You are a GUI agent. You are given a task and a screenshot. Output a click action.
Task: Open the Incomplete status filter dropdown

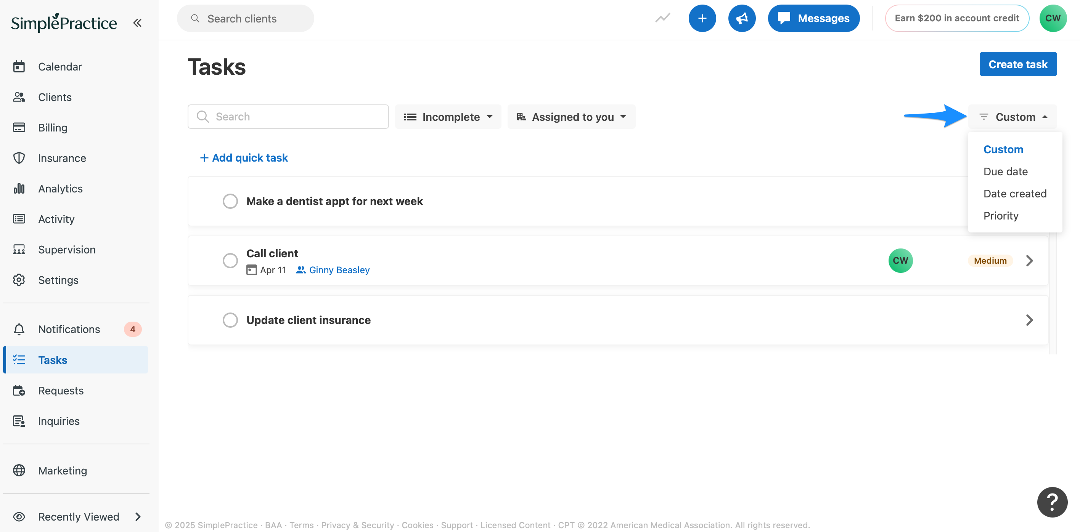448,117
